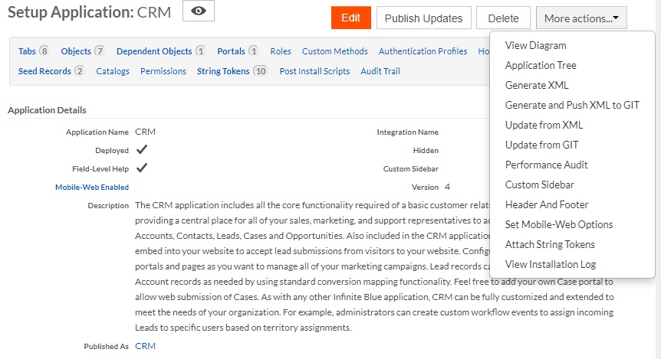Click the Version value 4

[x=447, y=187]
